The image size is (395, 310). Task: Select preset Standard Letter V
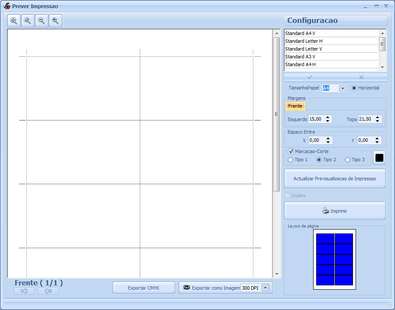(x=331, y=49)
